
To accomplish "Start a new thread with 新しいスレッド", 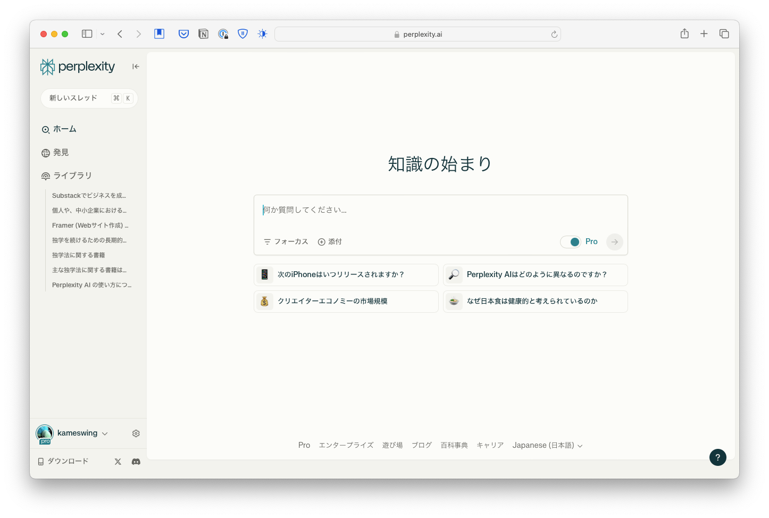I will click(89, 98).
